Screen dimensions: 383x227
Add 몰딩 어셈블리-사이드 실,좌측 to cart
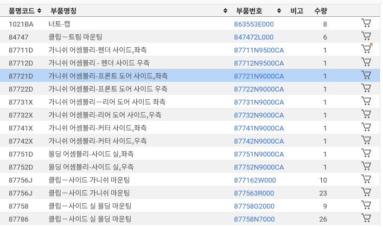point(366,154)
